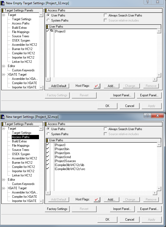Open Target Settings panel in New Empty Target window
The image size is (166, 227).
point(22,19)
